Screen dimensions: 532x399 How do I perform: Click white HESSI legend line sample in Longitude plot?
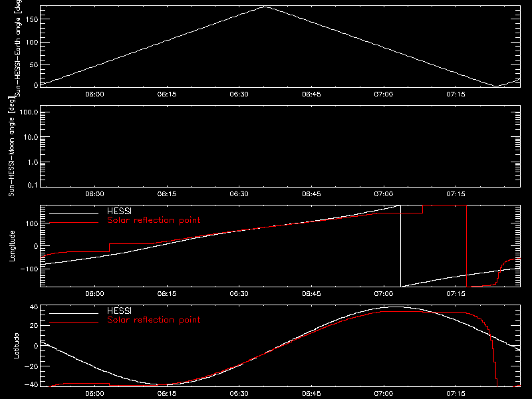(x=74, y=213)
